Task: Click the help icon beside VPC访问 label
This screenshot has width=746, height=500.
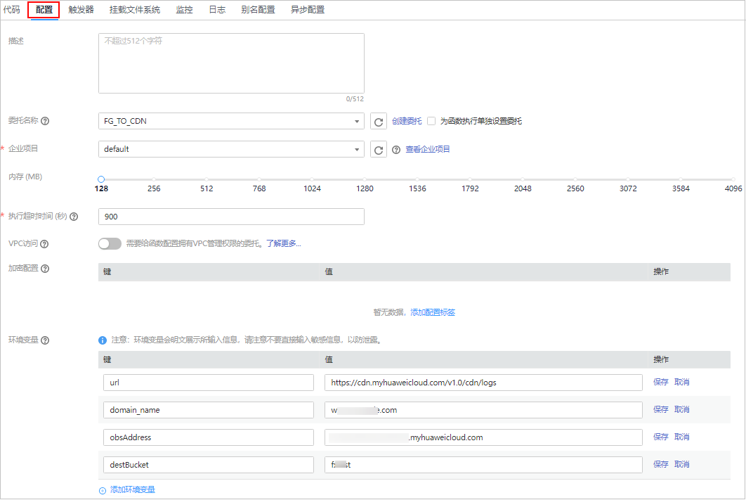Action: click(x=44, y=244)
